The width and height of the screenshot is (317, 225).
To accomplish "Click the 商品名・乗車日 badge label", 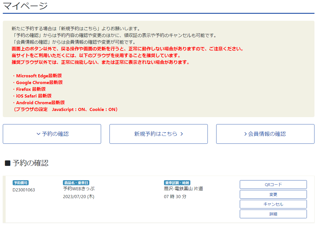I will click(x=76, y=183).
